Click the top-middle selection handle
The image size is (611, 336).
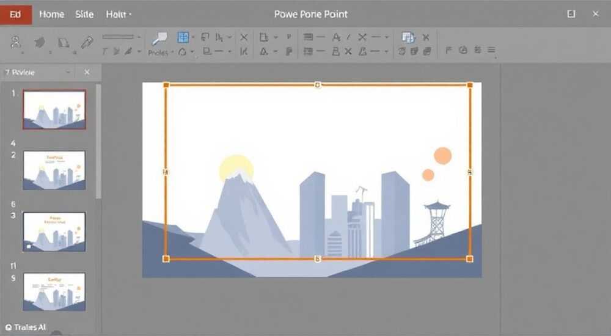(318, 85)
